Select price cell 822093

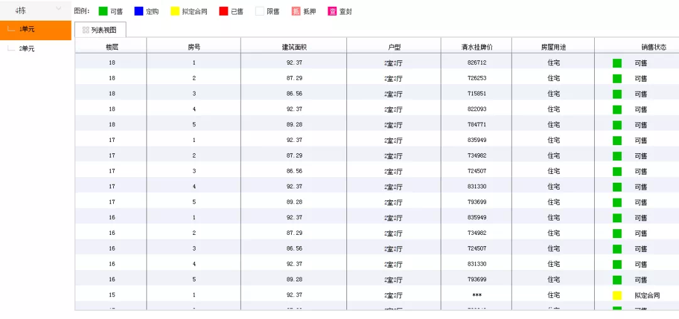(477, 109)
